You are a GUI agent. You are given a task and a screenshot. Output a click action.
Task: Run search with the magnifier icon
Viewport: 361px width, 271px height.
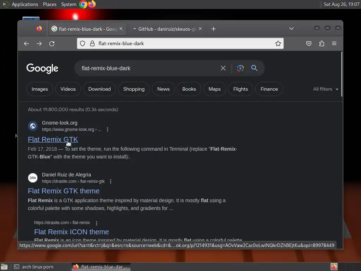pos(254,68)
